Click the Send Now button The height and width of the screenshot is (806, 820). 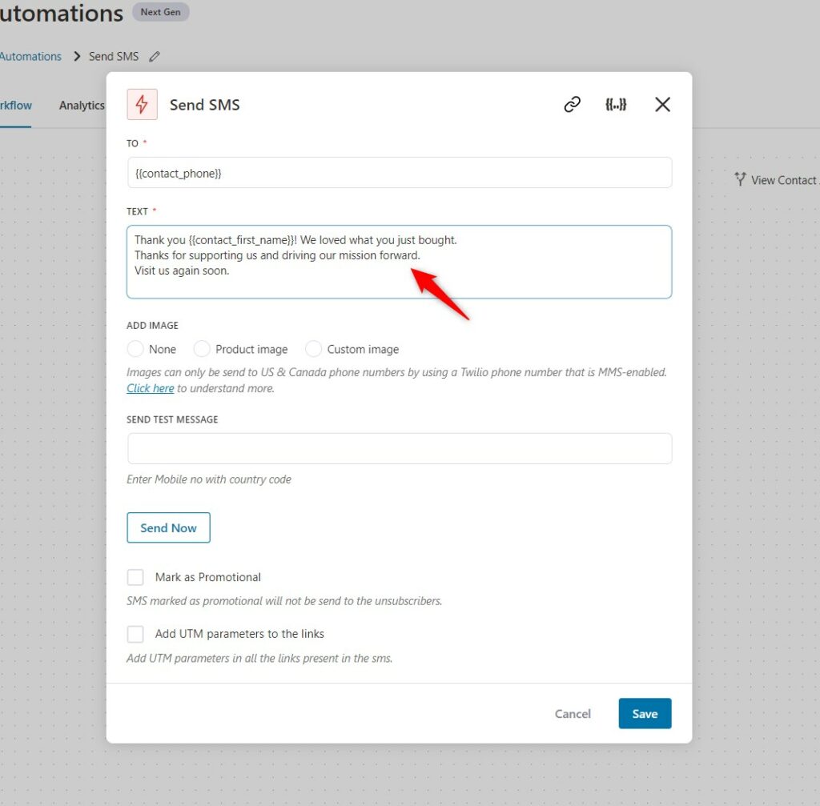(x=168, y=528)
